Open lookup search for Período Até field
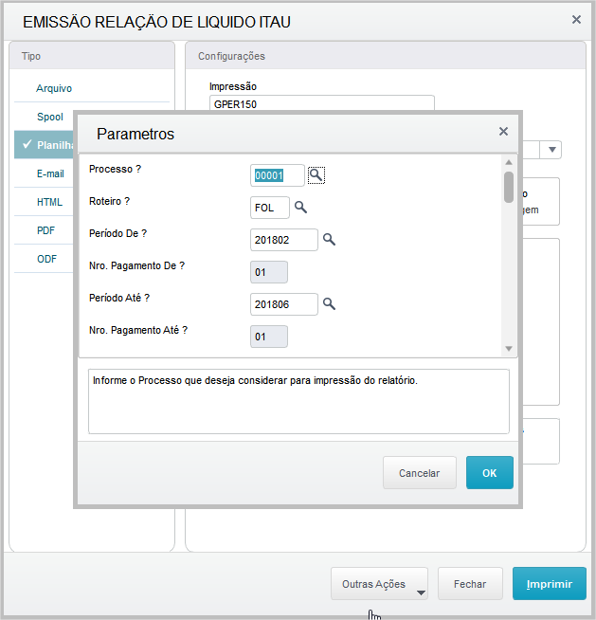 tap(329, 303)
